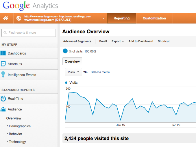Viewport: 196px width, 147px height.
Task: Click the Select a metric link
Action: (100, 72)
